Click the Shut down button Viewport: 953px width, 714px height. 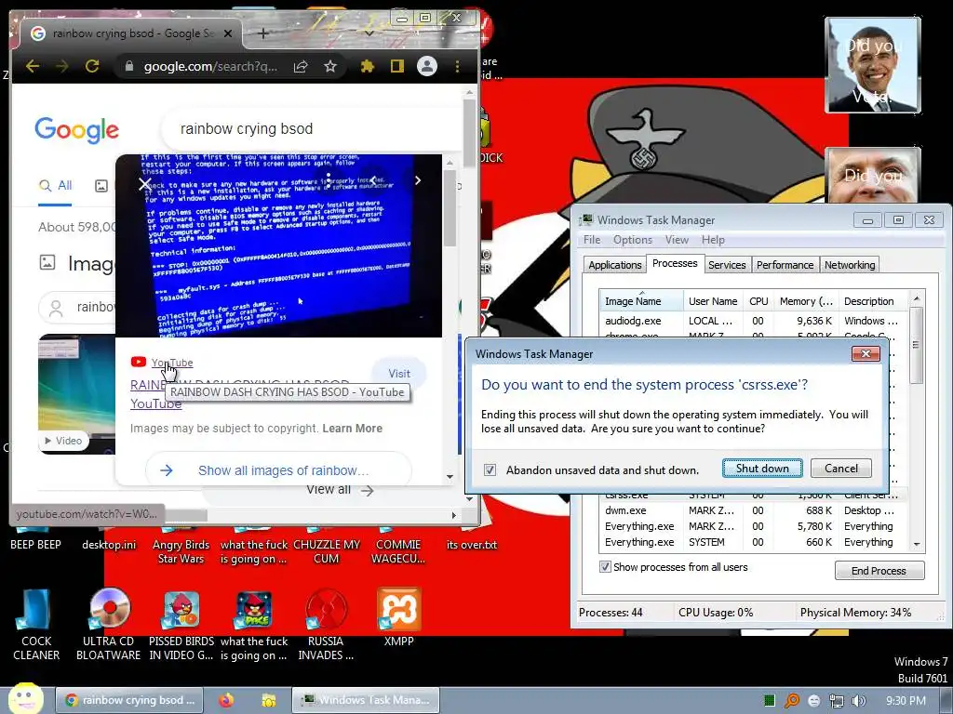coord(762,469)
